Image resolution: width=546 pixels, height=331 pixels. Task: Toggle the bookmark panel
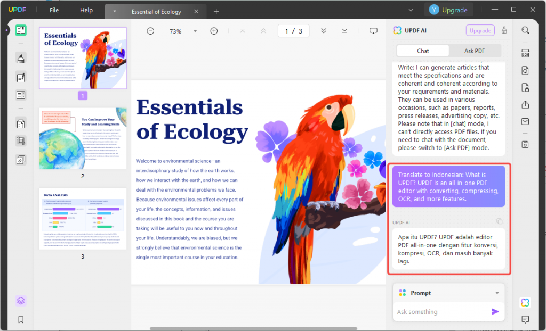21,320
